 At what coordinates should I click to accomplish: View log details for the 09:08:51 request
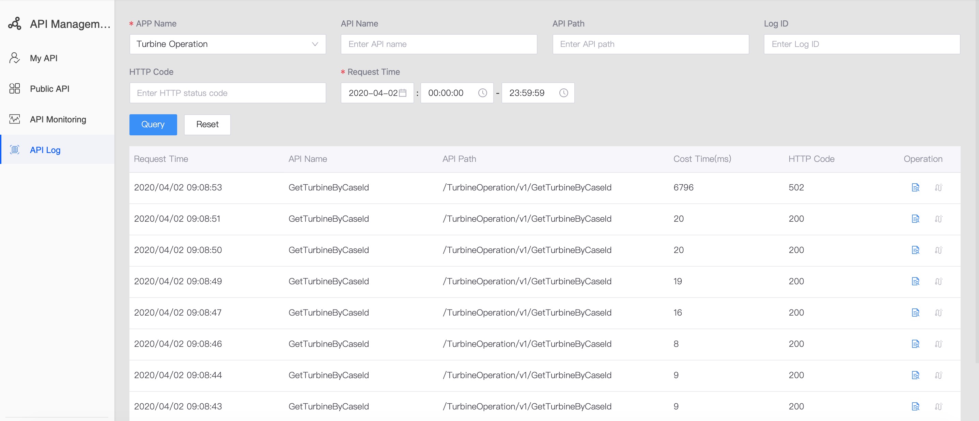(x=916, y=219)
